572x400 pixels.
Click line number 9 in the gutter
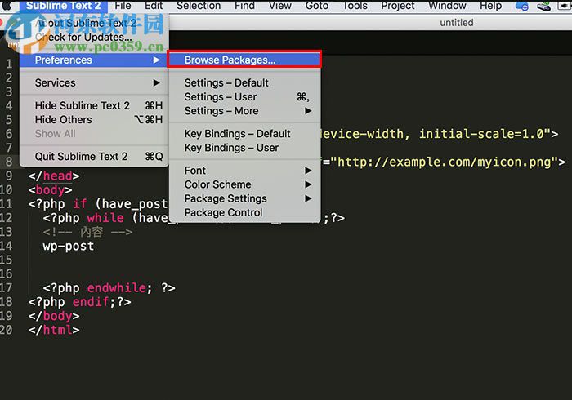coord(9,176)
